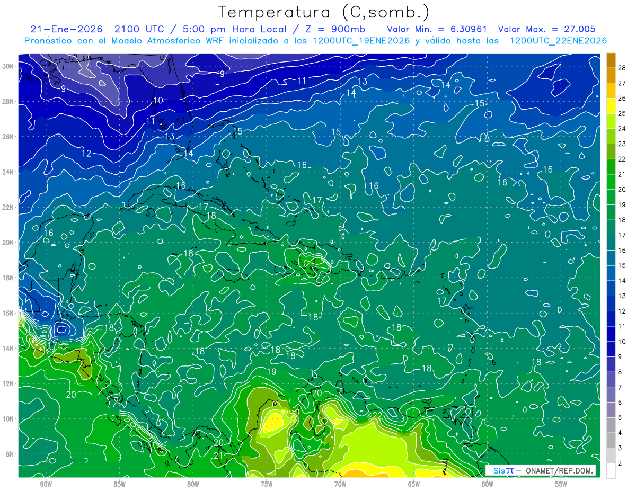Click the 'SisTT - ONAMET/REP.DOM.' credit label
This screenshot has height=491, width=636.
point(541,470)
